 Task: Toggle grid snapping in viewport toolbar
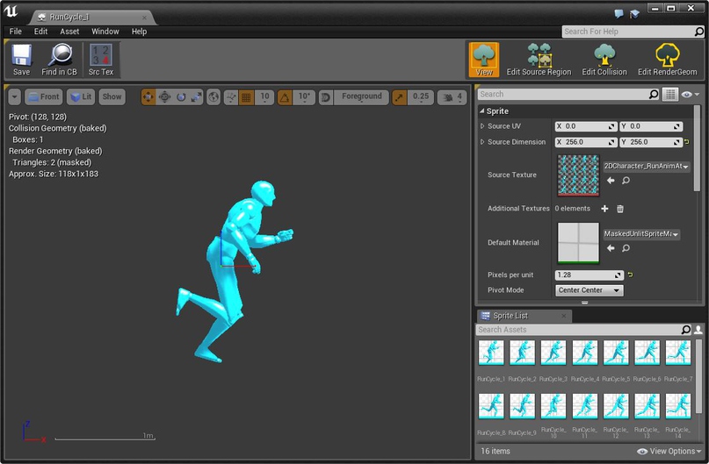[246, 97]
